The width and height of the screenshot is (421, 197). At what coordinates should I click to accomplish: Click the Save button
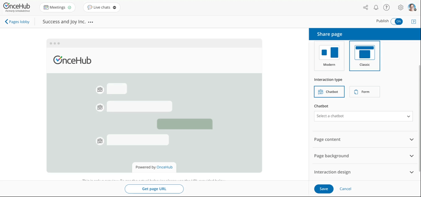(x=324, y=189)
